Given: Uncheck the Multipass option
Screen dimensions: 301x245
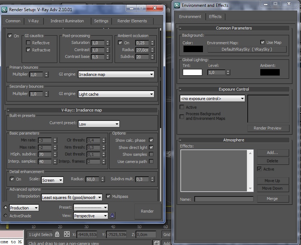Looking at the screenshot, I should (x=108, y=196).
